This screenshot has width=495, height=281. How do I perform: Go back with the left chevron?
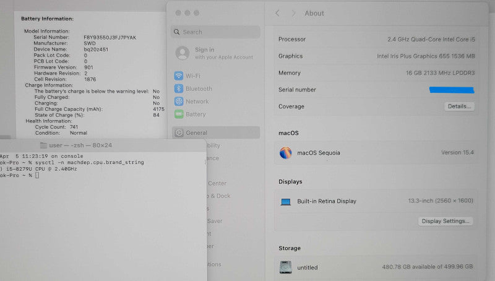point(277,13)
